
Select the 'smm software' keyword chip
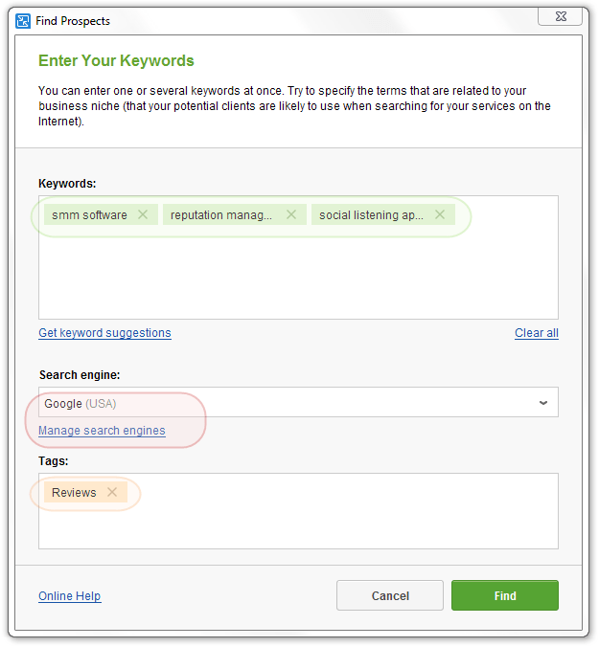pyautogui.click(x=90, y=215)
